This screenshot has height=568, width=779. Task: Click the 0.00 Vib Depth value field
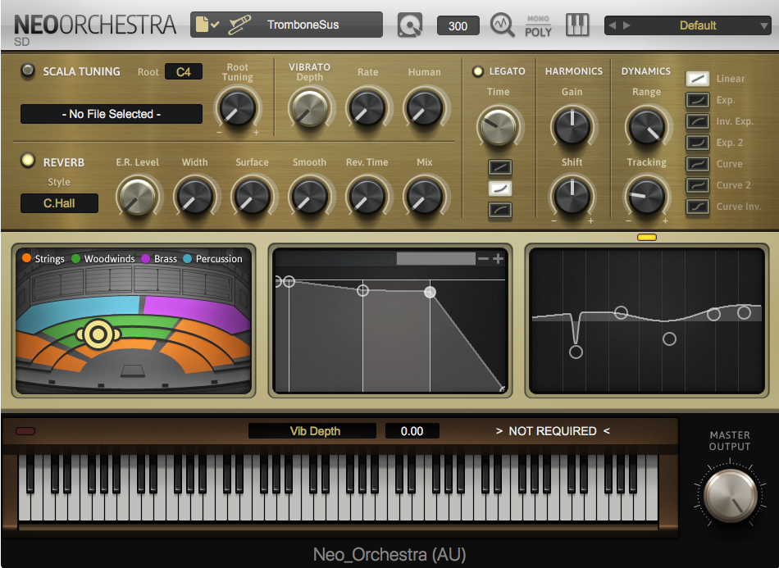coord(412,431)
